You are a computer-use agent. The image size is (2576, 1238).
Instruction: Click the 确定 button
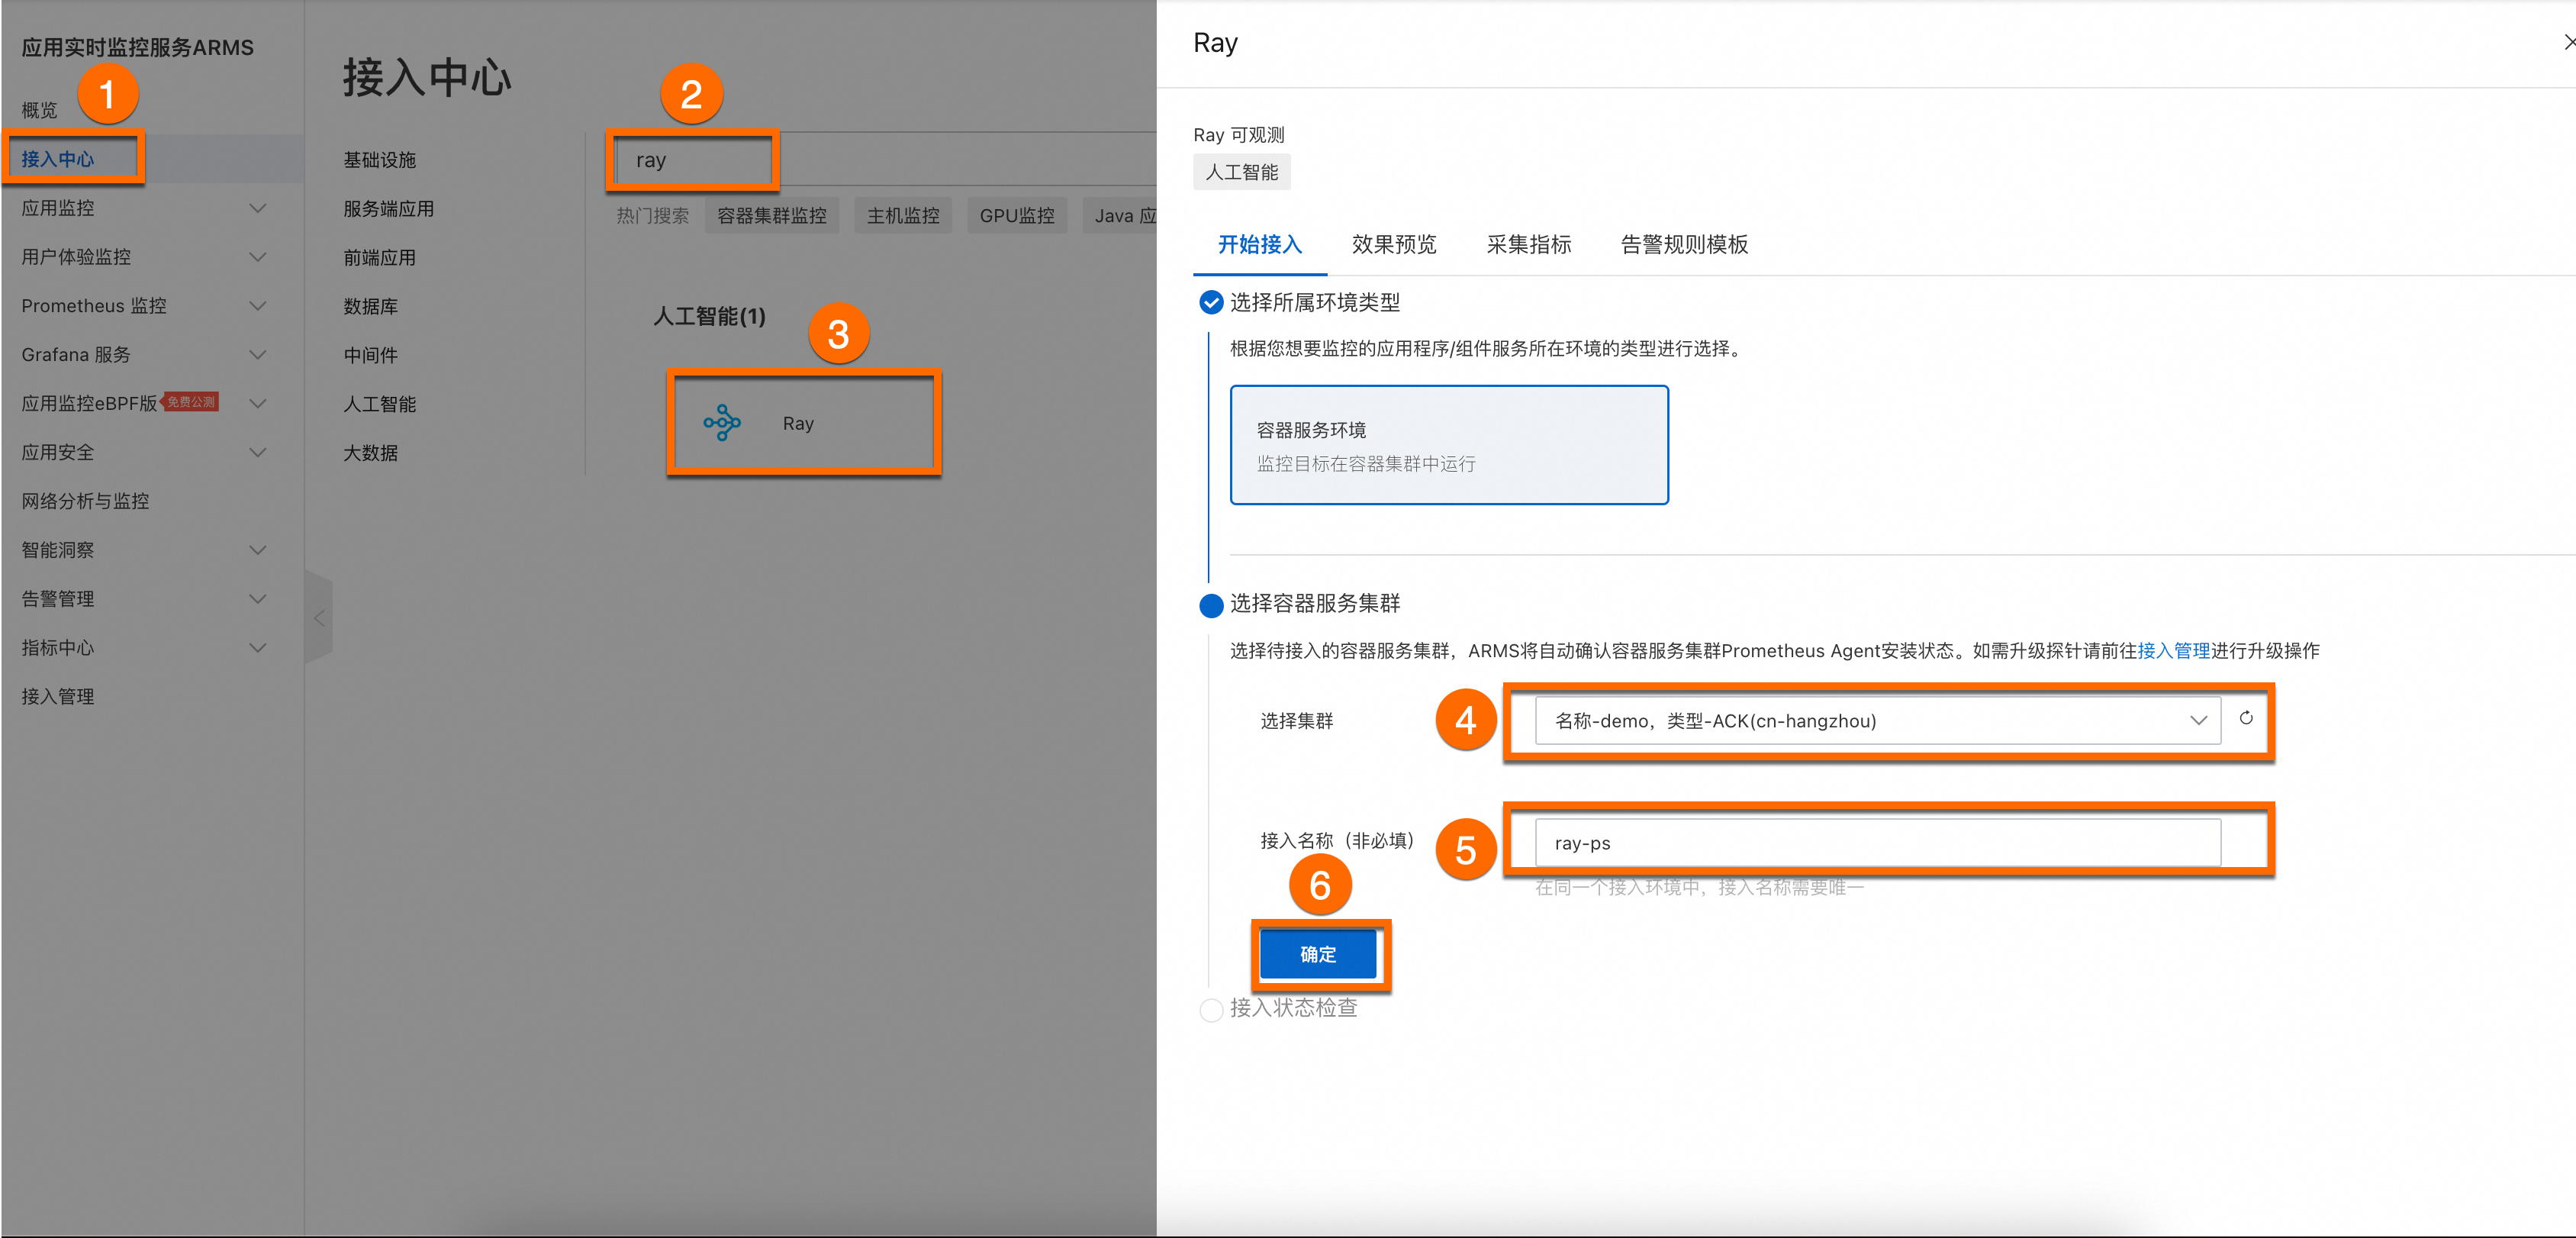(x=1317, y=954)
